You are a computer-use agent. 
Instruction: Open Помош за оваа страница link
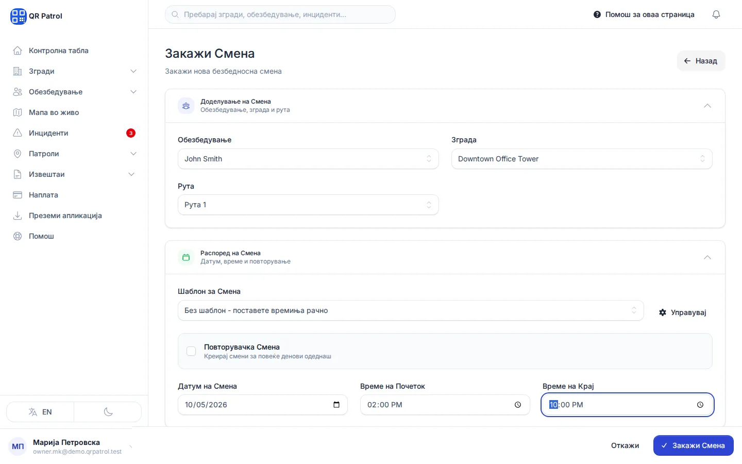coord(644,14)
